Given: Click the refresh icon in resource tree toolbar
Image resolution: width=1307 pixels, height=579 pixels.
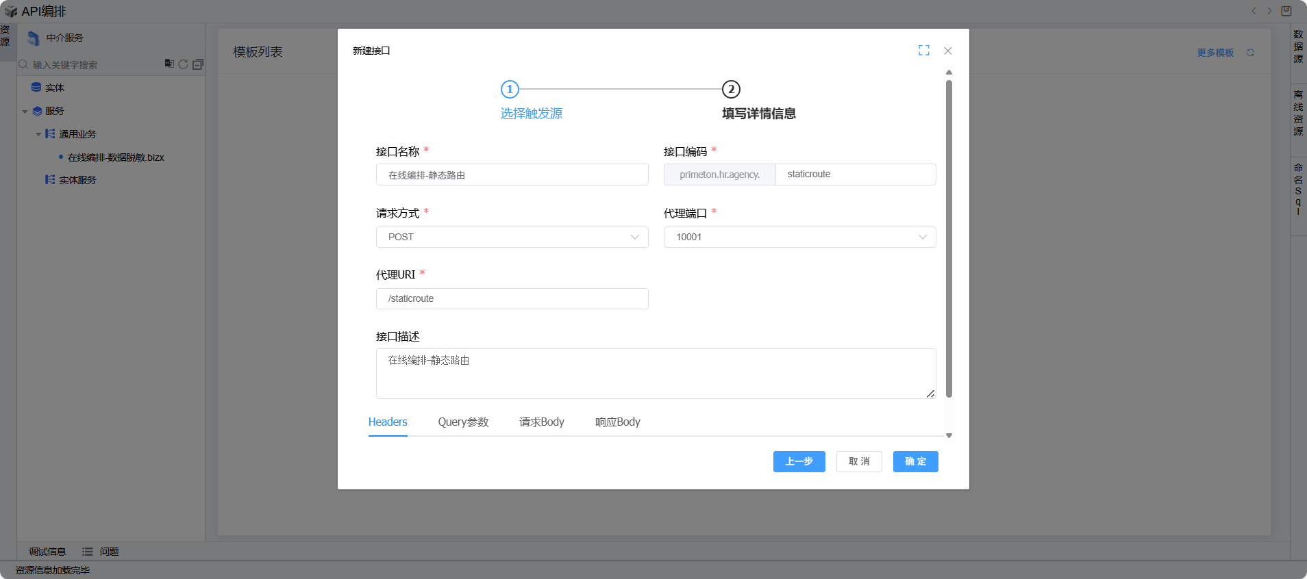Looking at the screenshot, I should (183, 64).
